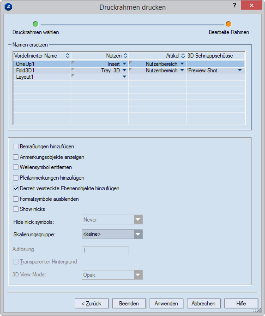The height and width of the screenshot is (316, 265).
Task: Expand the Preview Shot dropdown for Fold3D1
Action: pyautogui.click(x=240, y=70)
